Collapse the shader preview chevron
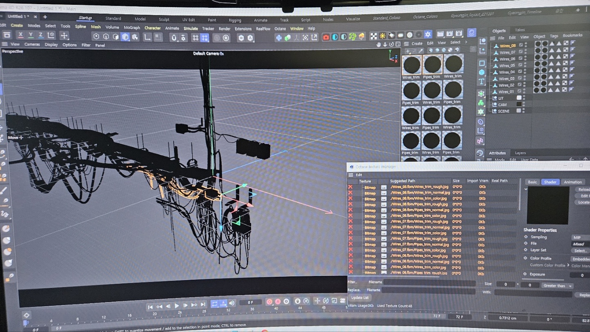 526,189
